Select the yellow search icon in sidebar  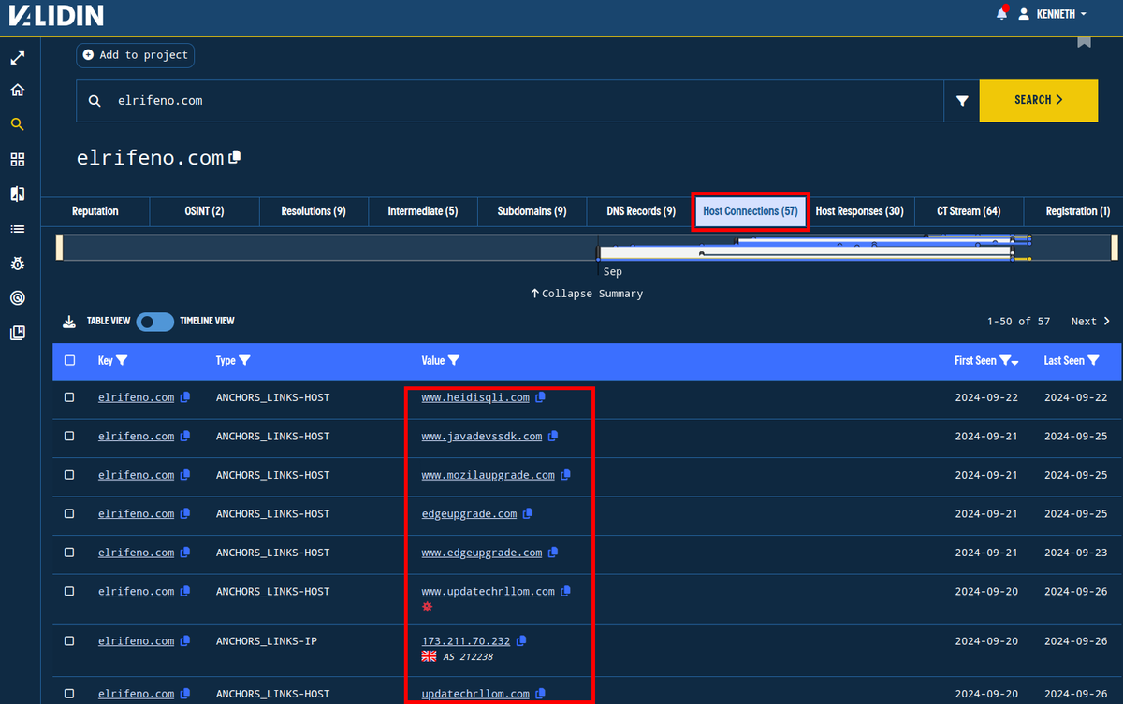point(17,124)
